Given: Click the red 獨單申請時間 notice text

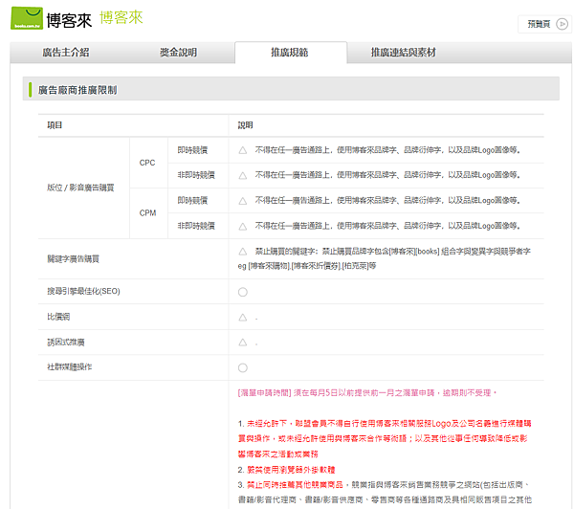Looking at the screenshot, I should [x=367, y=392].
